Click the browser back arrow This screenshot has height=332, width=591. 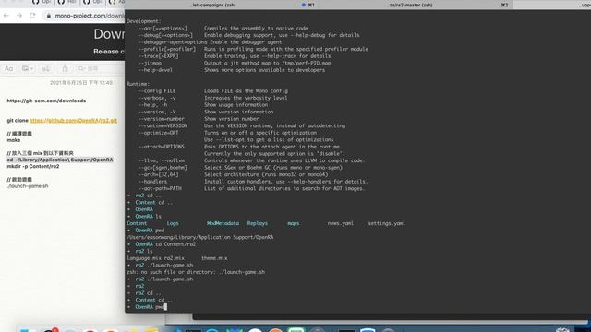(6, 16)
